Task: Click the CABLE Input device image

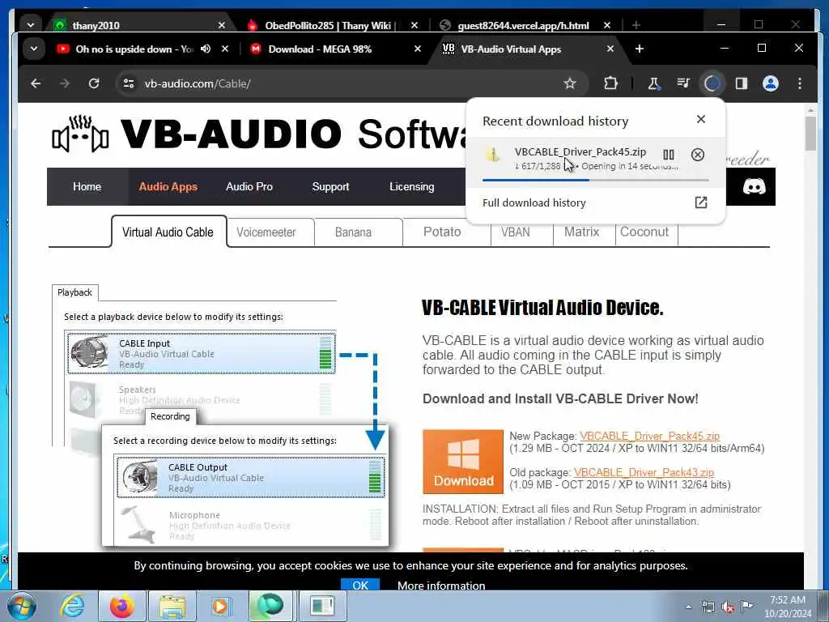Action: pyautogui.click(x=89, y=352)
